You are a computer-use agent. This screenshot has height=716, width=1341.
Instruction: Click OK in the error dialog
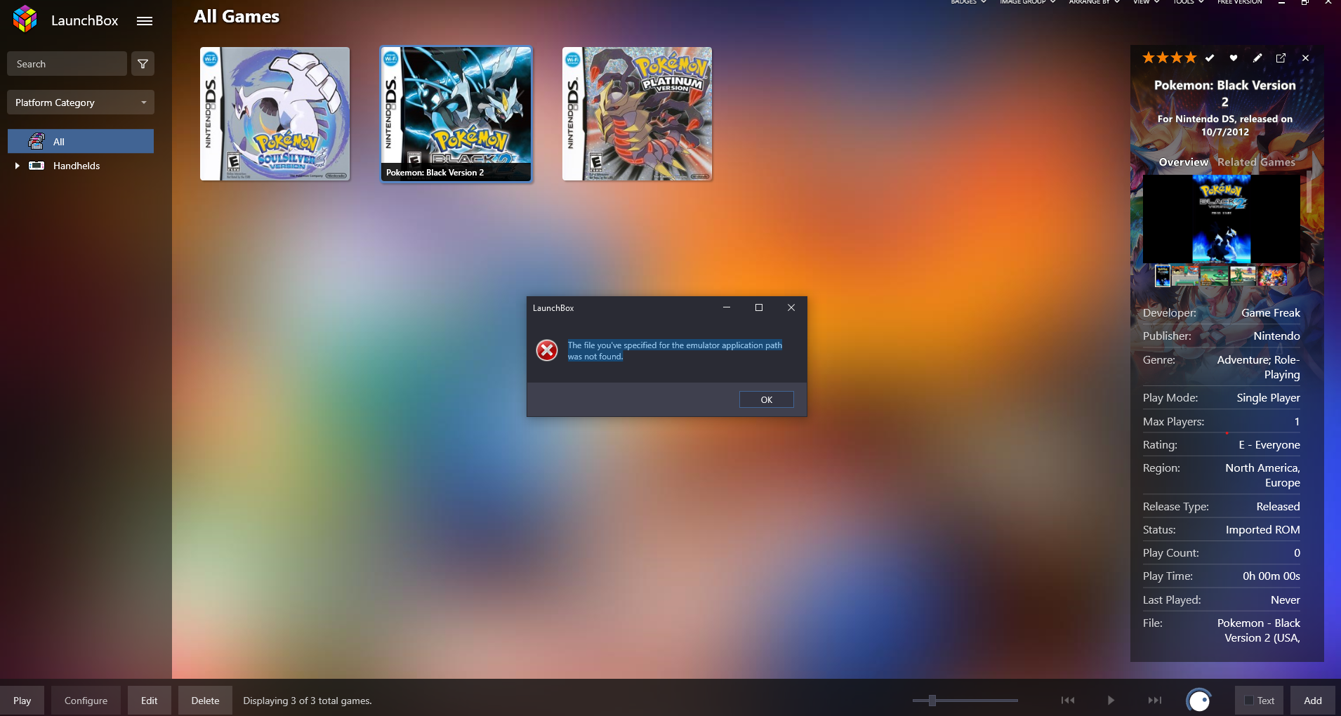tap(767, 399)
